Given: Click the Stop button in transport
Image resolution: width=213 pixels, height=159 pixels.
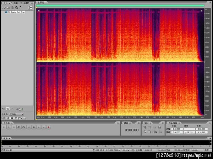Looking at the screenshot, I should pyautogui.click(x=4, y=127).
